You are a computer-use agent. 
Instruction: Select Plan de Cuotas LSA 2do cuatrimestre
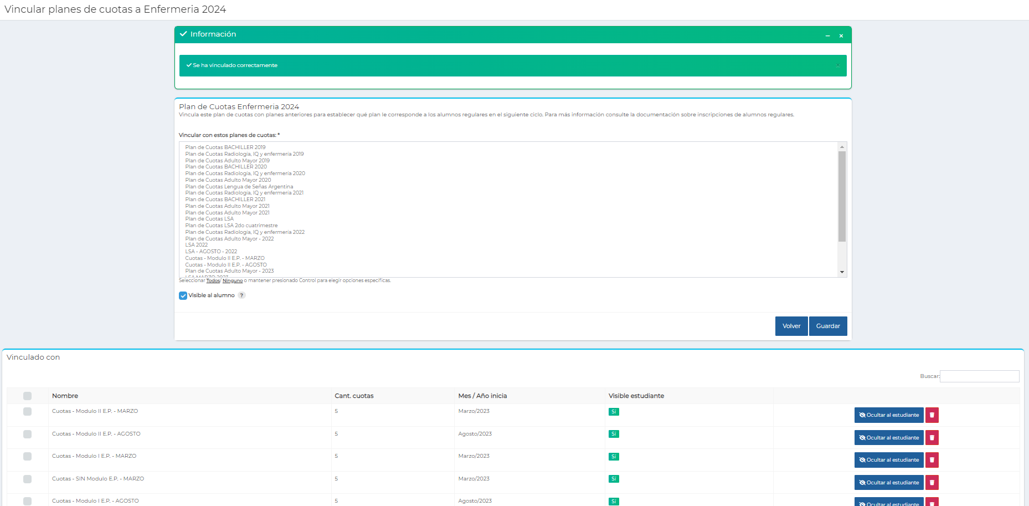[x=231, y=226]
